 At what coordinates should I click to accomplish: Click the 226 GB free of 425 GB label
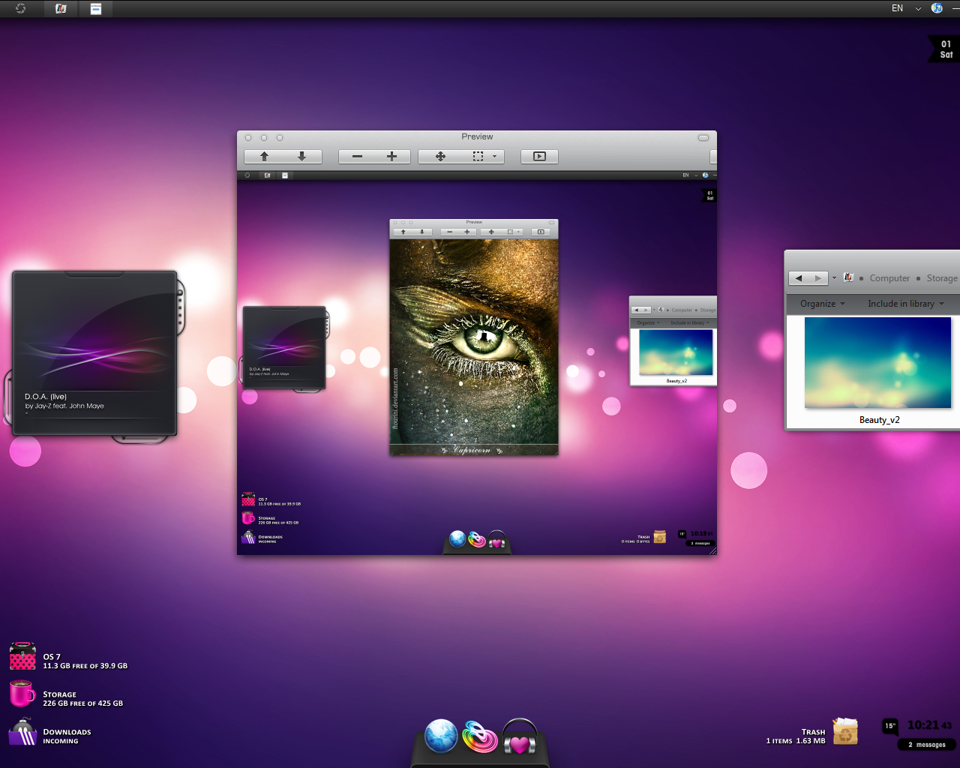click(82, 703)
